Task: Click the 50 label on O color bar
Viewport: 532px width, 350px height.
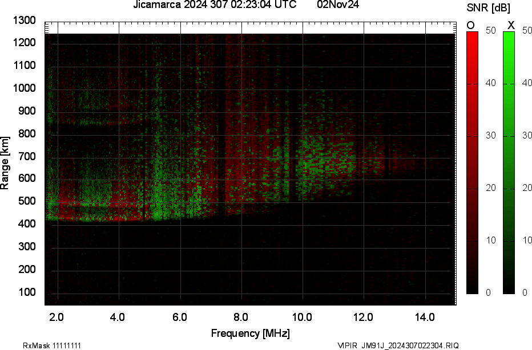Action: 490,30
